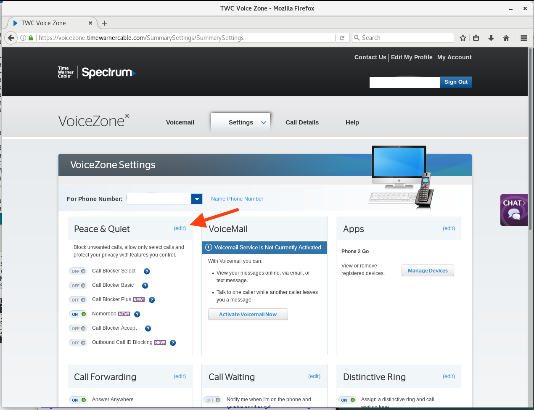Open the CHAT widget icon
Image resolution: width=534 pixels, height=410 pixels.
pos(514,210)
